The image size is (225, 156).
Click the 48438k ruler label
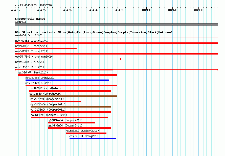coord(198,10)
